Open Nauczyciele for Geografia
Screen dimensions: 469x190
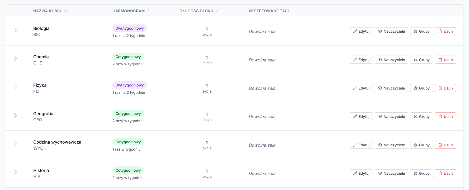pyautogui.click(x=391, y=117)
